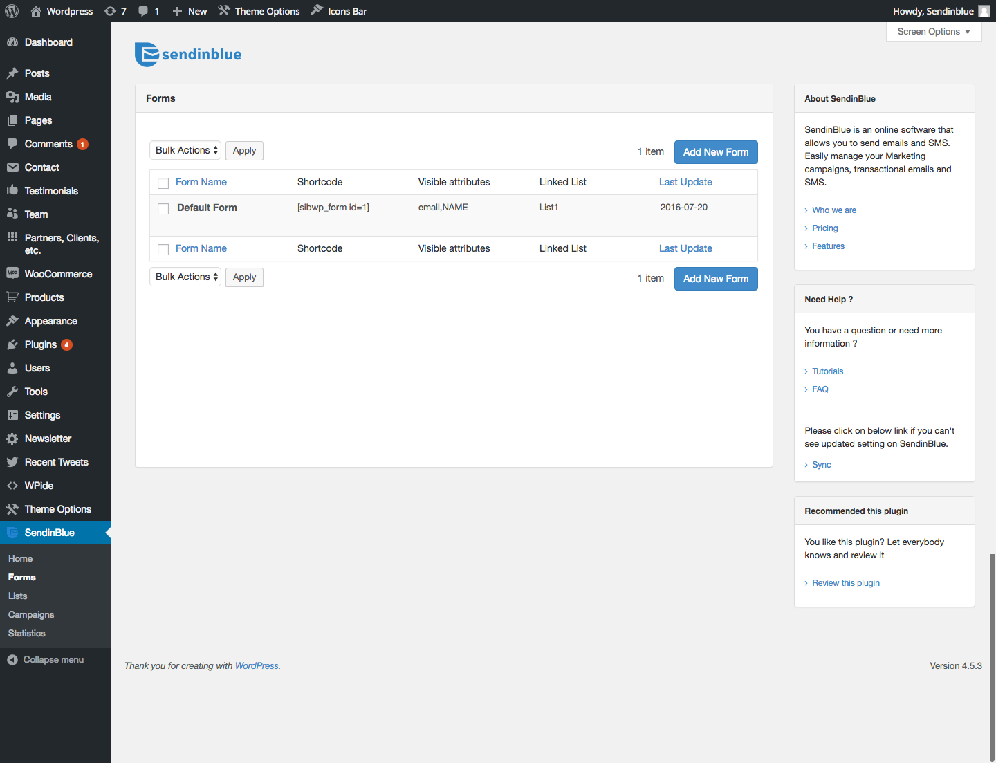Open the Default Form entry

[x=207, y=208]
